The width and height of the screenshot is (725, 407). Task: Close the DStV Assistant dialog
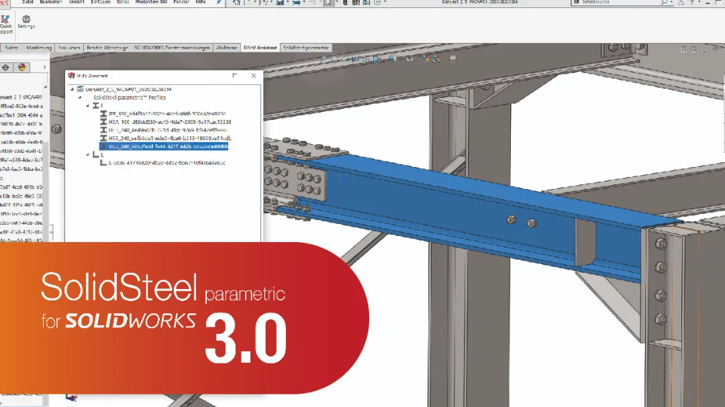253,76
